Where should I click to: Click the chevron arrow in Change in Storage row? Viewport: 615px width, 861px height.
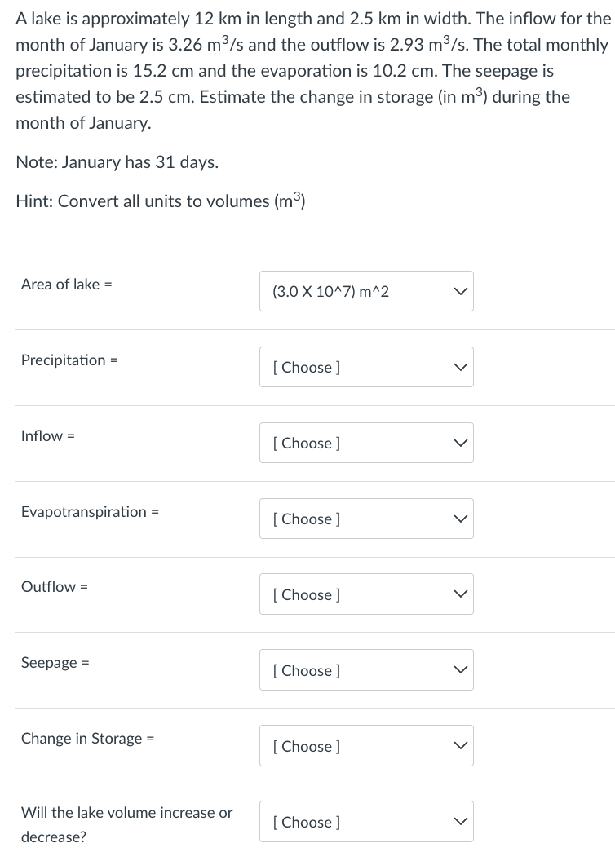pyautogui.click(x=461, y=746)
